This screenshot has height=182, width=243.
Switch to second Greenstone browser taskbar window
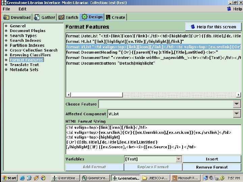96,178
